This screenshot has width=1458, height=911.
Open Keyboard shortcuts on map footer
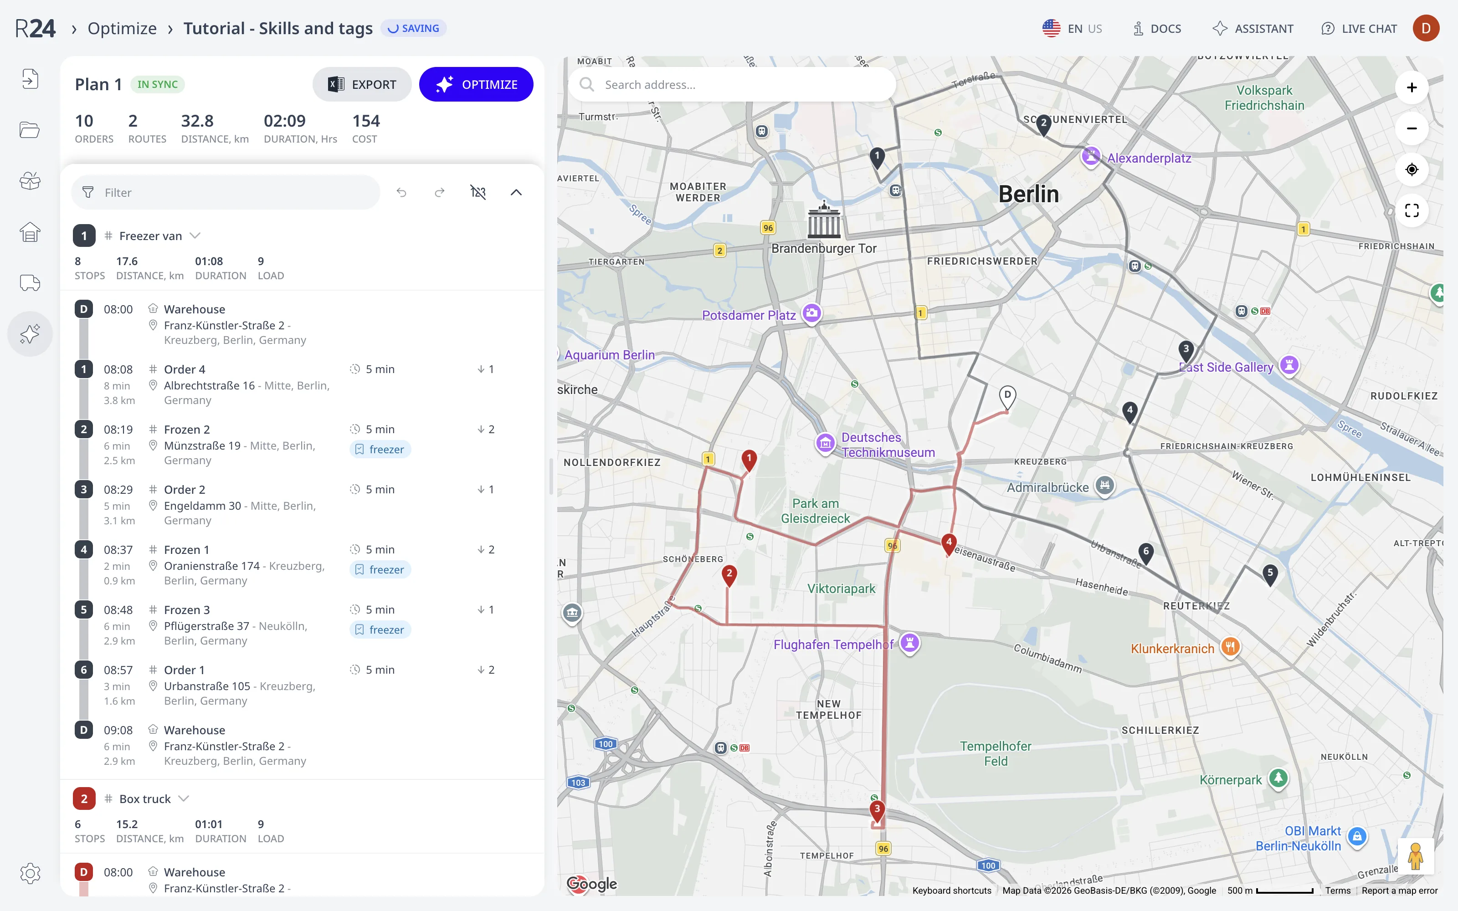[x=951, y=891]
